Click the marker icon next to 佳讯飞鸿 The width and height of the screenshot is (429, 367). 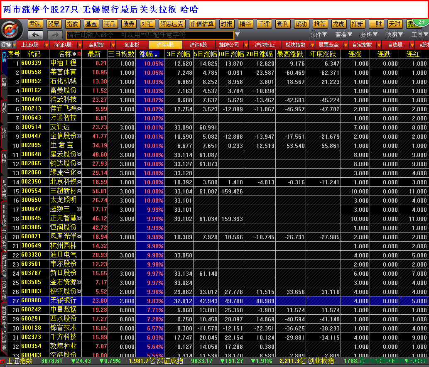pos(79,109)
